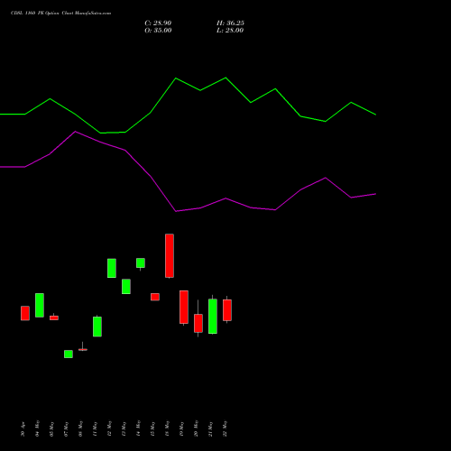Viewport: 451px width, 451px height.
Task: Select the 30 Apr date label
Action: 23,429
